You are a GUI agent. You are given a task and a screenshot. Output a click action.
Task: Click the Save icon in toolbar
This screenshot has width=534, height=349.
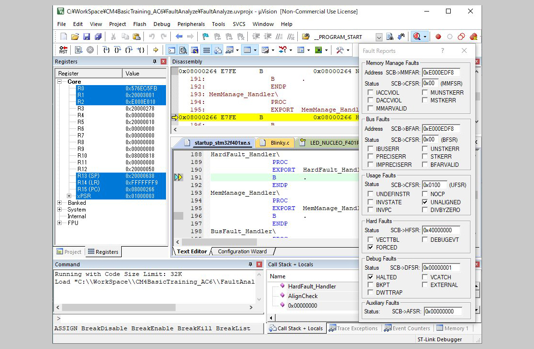(x=87, y=37)
